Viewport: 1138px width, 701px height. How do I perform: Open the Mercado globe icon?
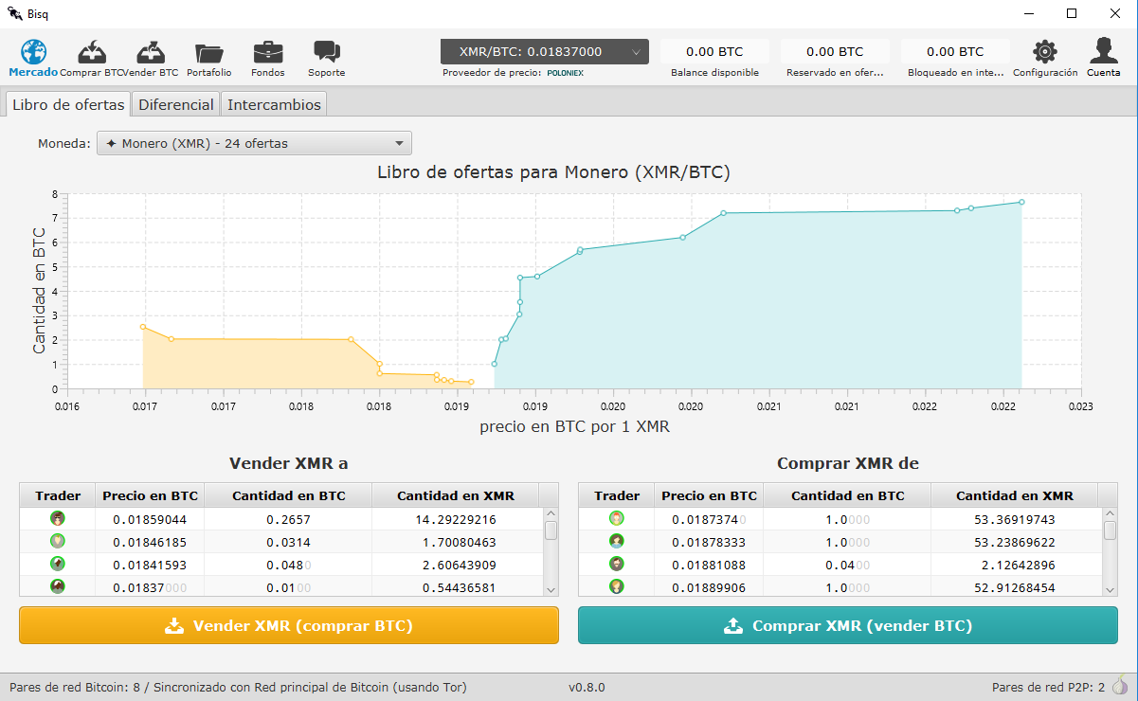(34, 52)
